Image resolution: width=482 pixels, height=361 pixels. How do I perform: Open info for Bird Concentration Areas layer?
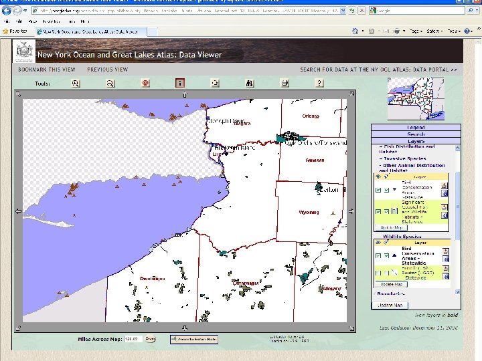pyautogui.click(x=445, y=193)
